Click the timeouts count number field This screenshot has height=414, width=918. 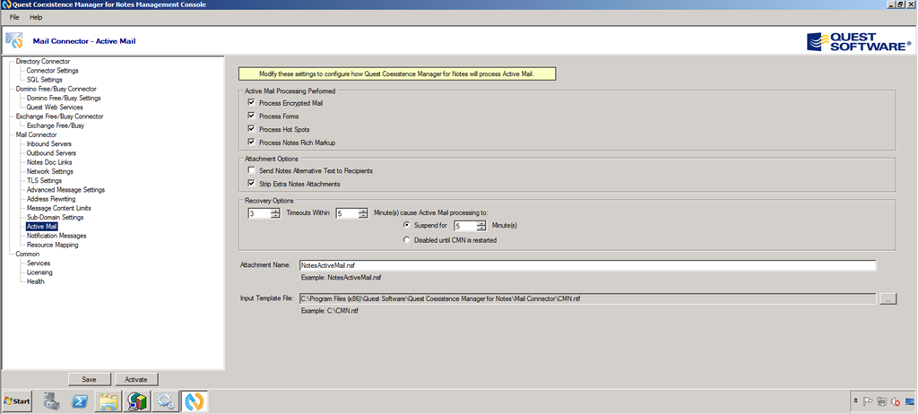pyautogui.click(x=259, y=214)
